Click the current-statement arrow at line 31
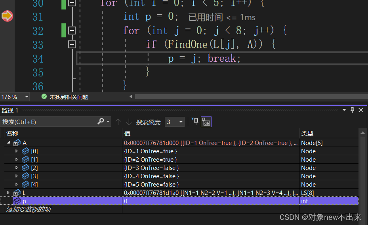Image resolution: width=368 pixels, height=225 pixels. pos(7,16)
